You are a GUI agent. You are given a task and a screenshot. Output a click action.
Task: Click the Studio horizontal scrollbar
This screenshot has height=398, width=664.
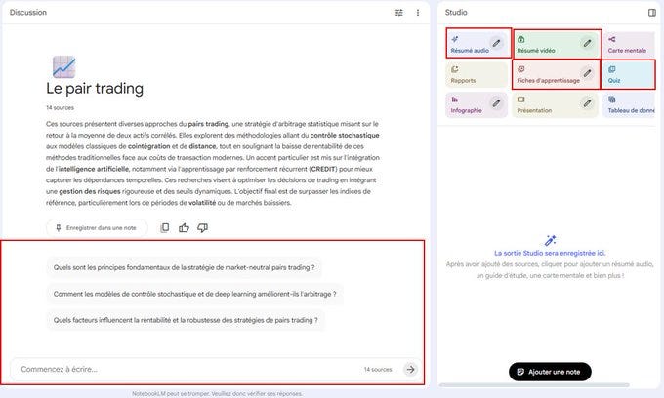point(533,385)
